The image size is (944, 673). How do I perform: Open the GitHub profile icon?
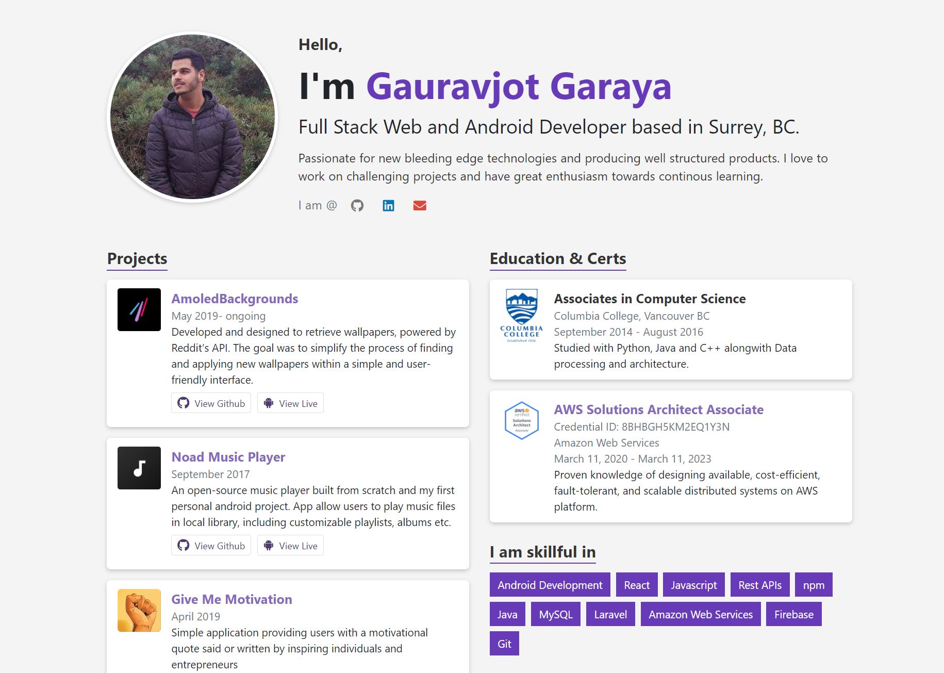click(x=358, y=205)
